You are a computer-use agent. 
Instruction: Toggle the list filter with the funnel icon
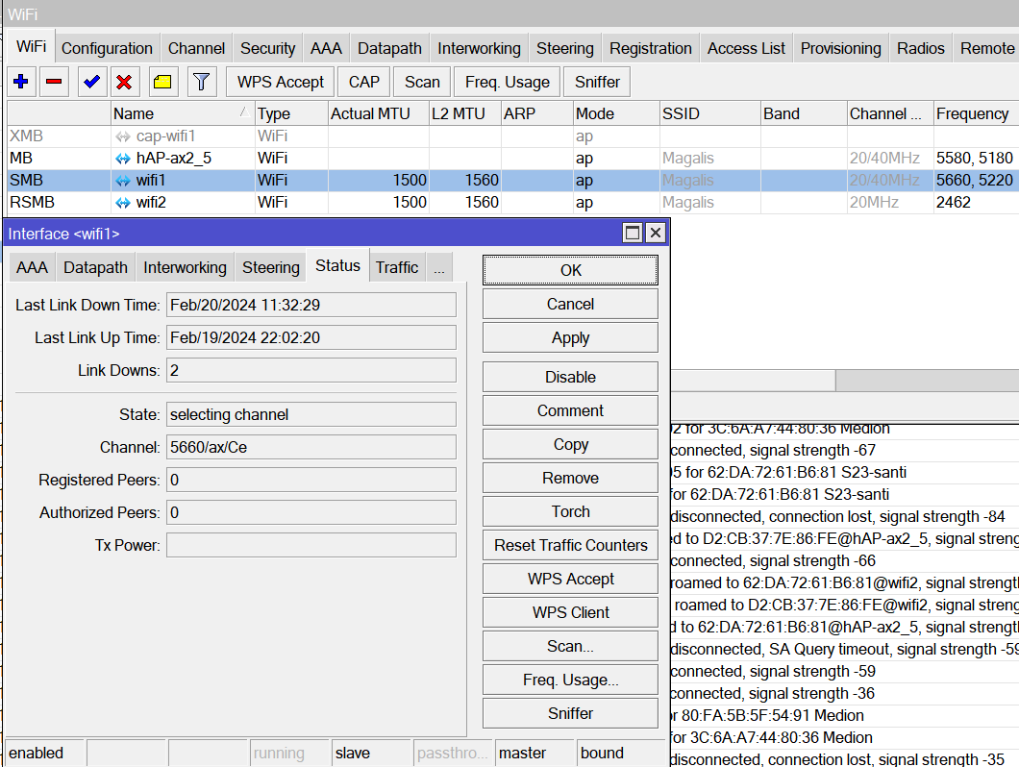(x=200, y=82)
